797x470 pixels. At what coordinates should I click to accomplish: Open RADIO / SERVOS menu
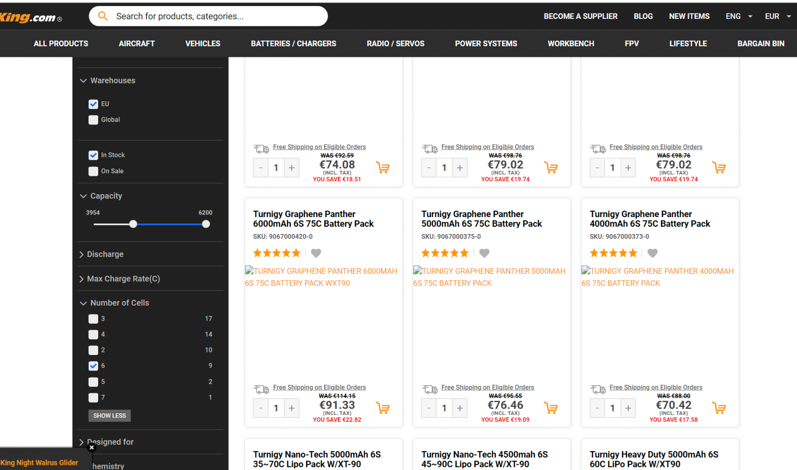[396, 44]
